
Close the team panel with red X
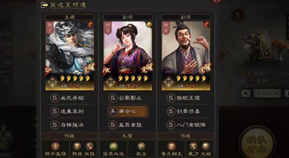click(217, 1)
